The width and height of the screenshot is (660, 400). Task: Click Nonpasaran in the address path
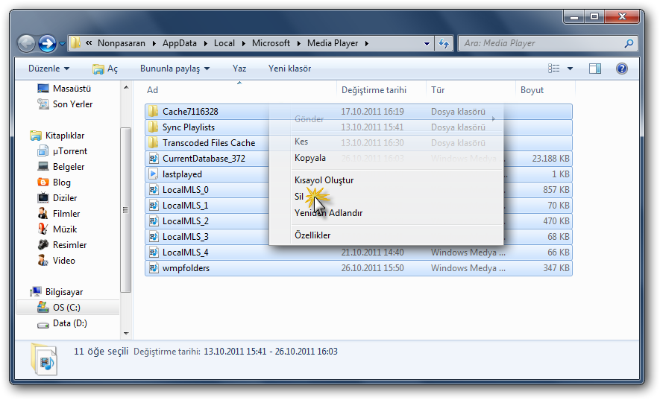(122, 43)
